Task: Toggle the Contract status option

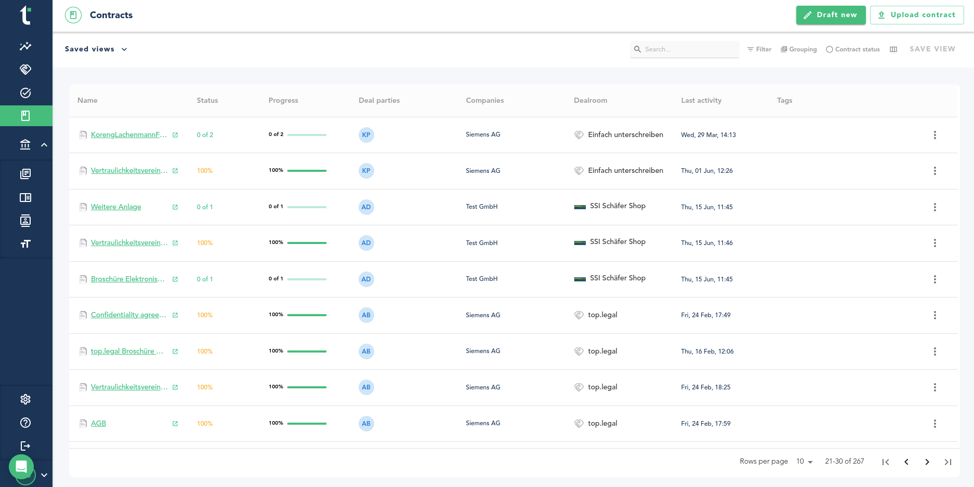Action: (x=853, y=49)
